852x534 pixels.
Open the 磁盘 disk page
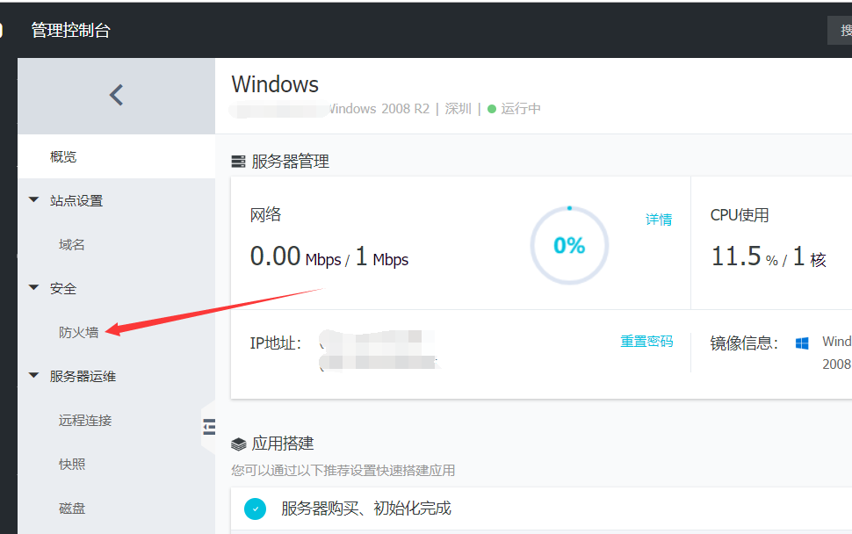pos(72,508)
